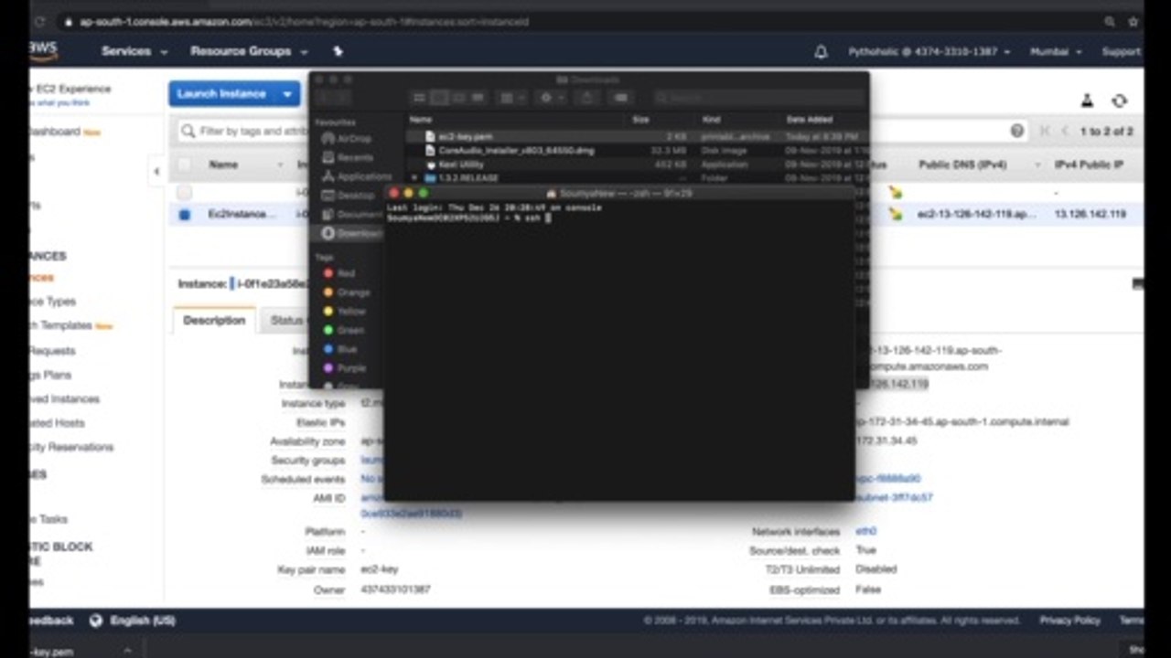Open the AWS notifications bell

821,52
